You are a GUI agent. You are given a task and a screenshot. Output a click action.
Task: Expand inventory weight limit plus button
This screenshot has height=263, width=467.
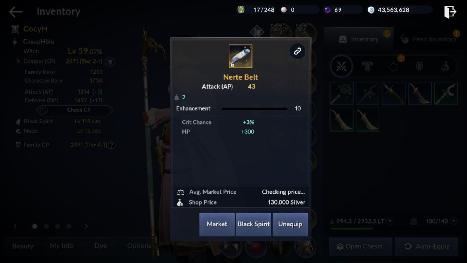tap(390, 221)
